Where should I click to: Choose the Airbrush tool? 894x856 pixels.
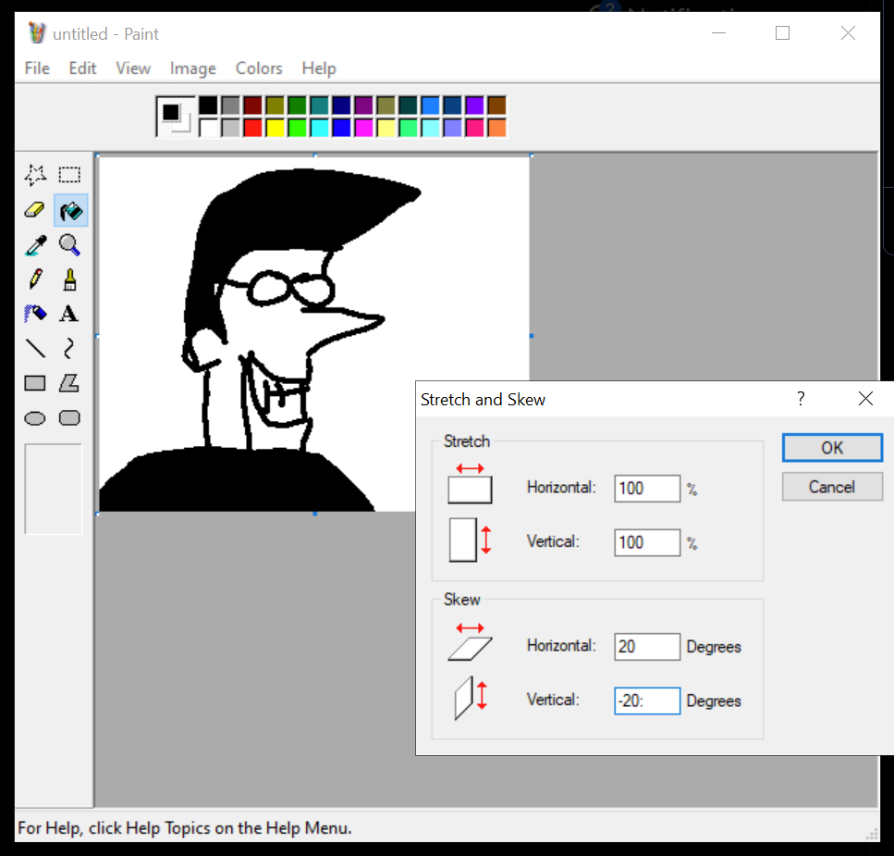[x=35, y=314]
